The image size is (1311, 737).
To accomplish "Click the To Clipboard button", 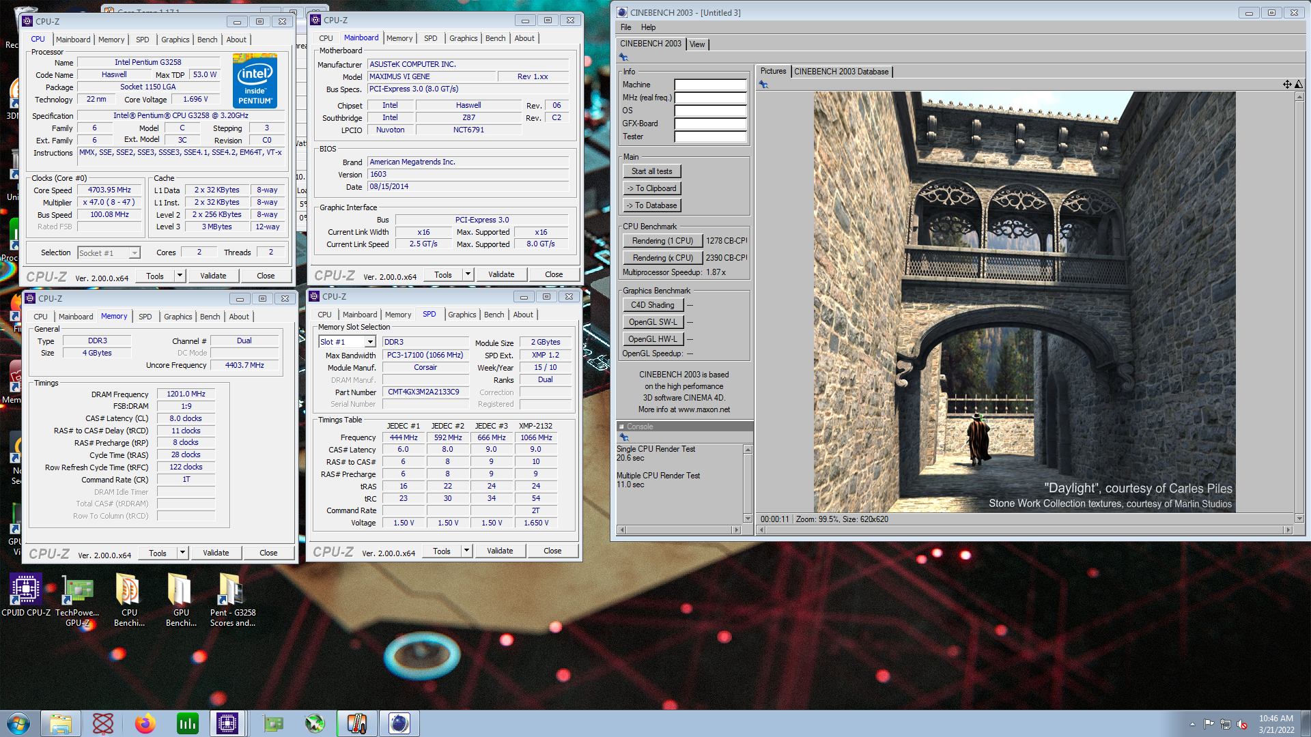I will tap(651, 188).
